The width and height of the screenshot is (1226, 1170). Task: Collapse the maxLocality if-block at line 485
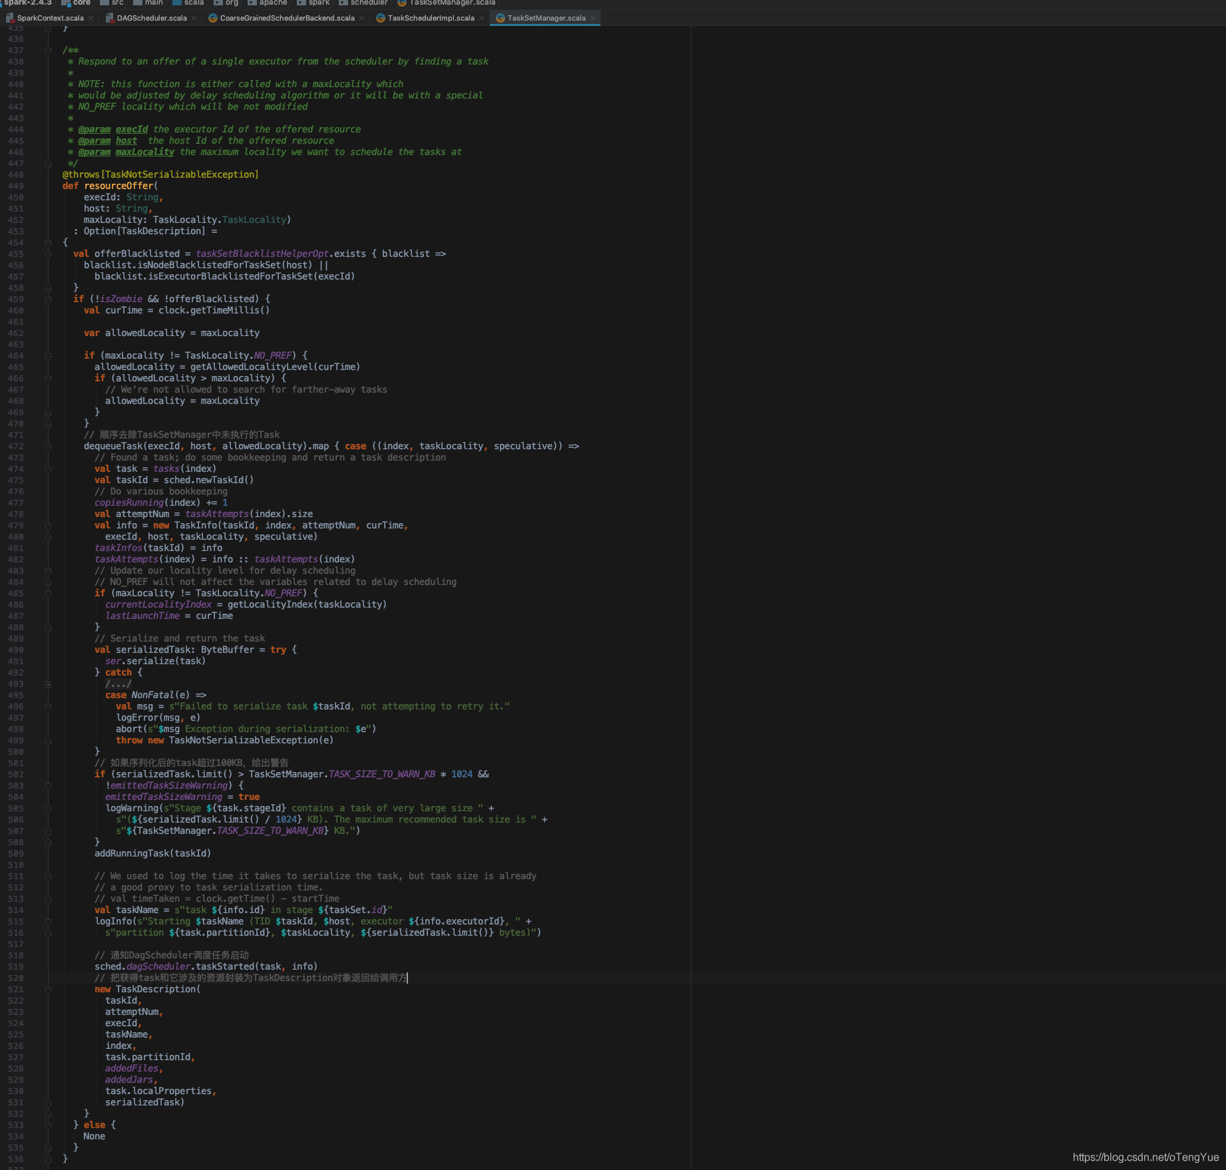pyautogui.click(x=48, y=594)
